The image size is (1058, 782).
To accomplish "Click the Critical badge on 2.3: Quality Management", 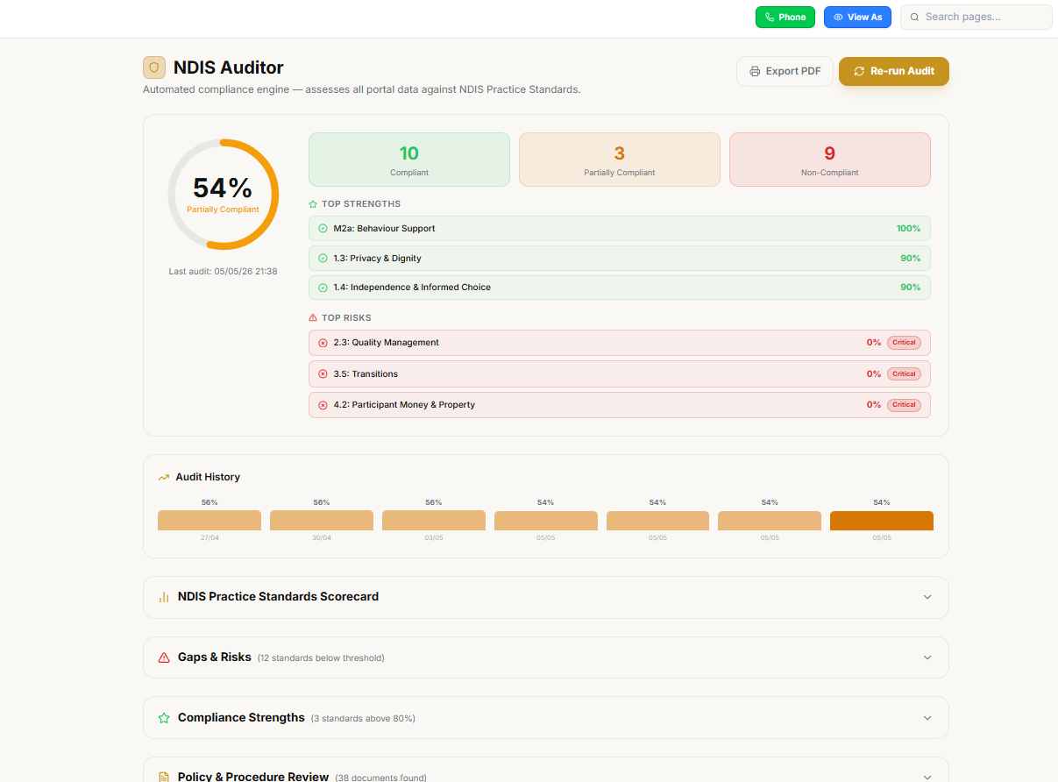I will (904, 343).
